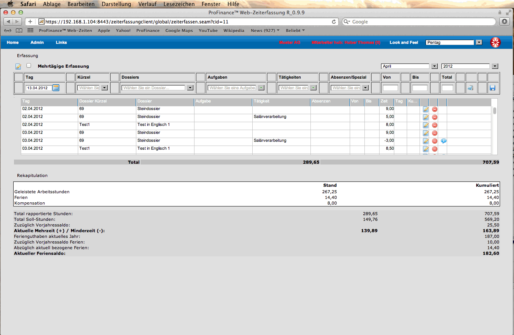Click the red ProFinance logo icon
514x335 pixels.
click(495, 43)
